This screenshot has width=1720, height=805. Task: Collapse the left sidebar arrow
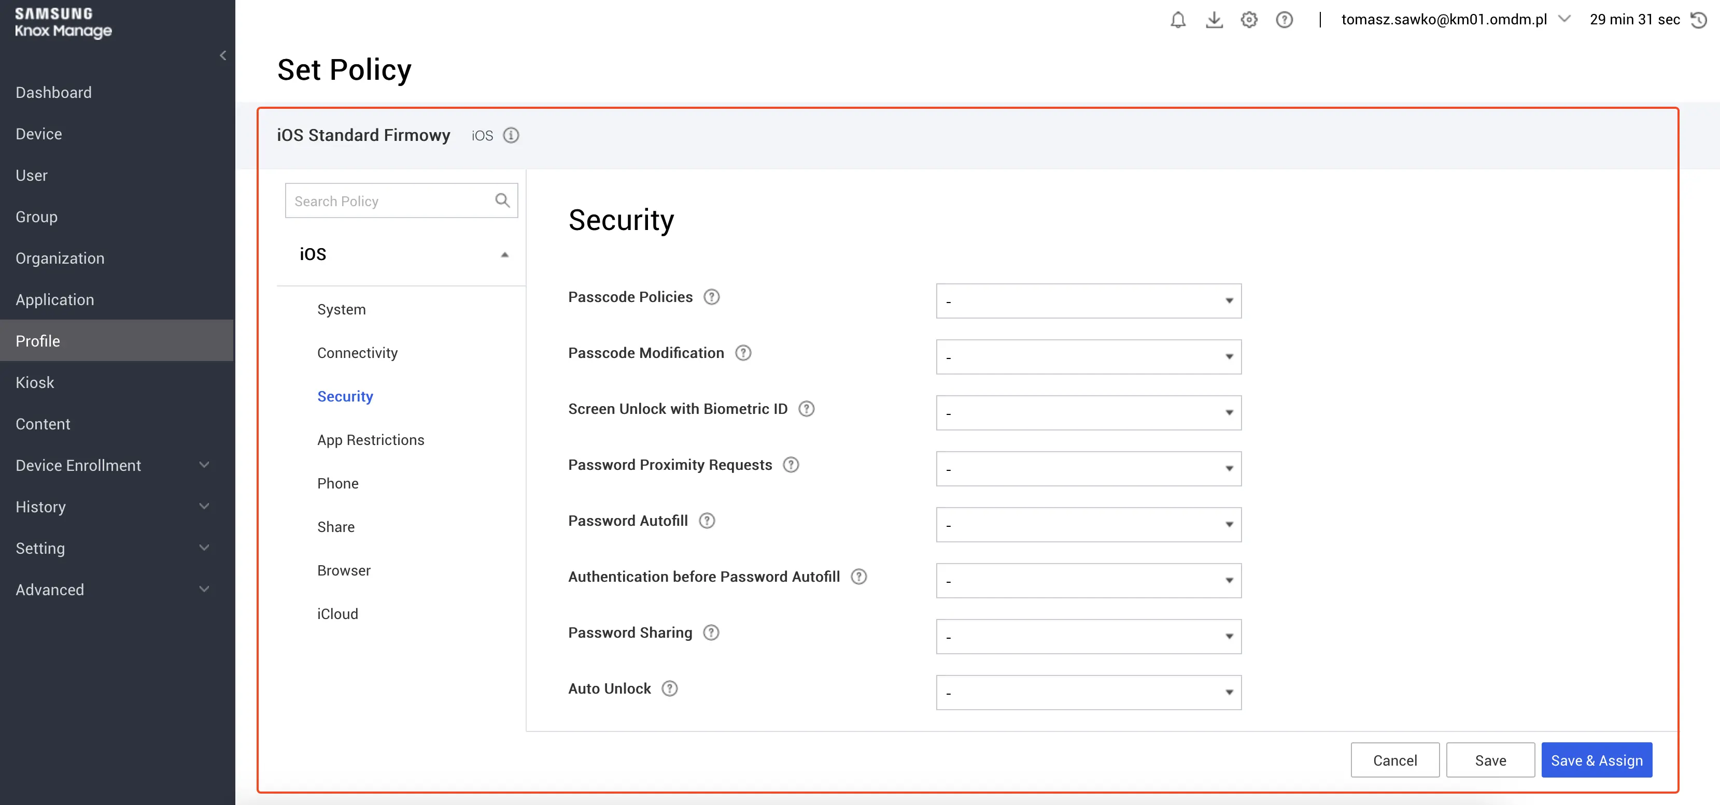tap(223, 55)
